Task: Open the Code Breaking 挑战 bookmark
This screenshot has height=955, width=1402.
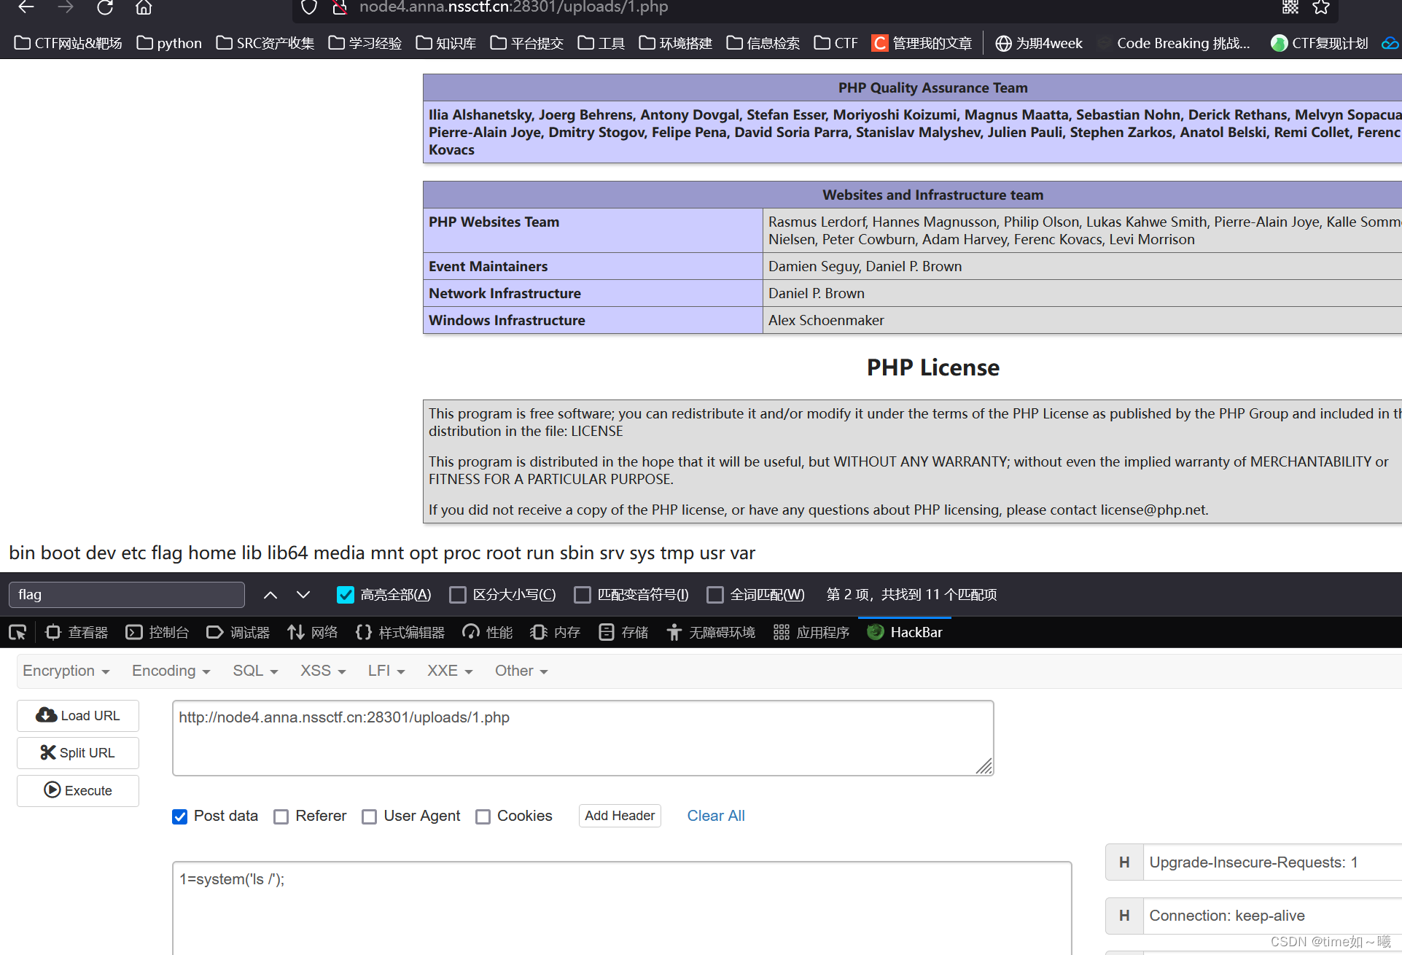Action: [1174, 43]
